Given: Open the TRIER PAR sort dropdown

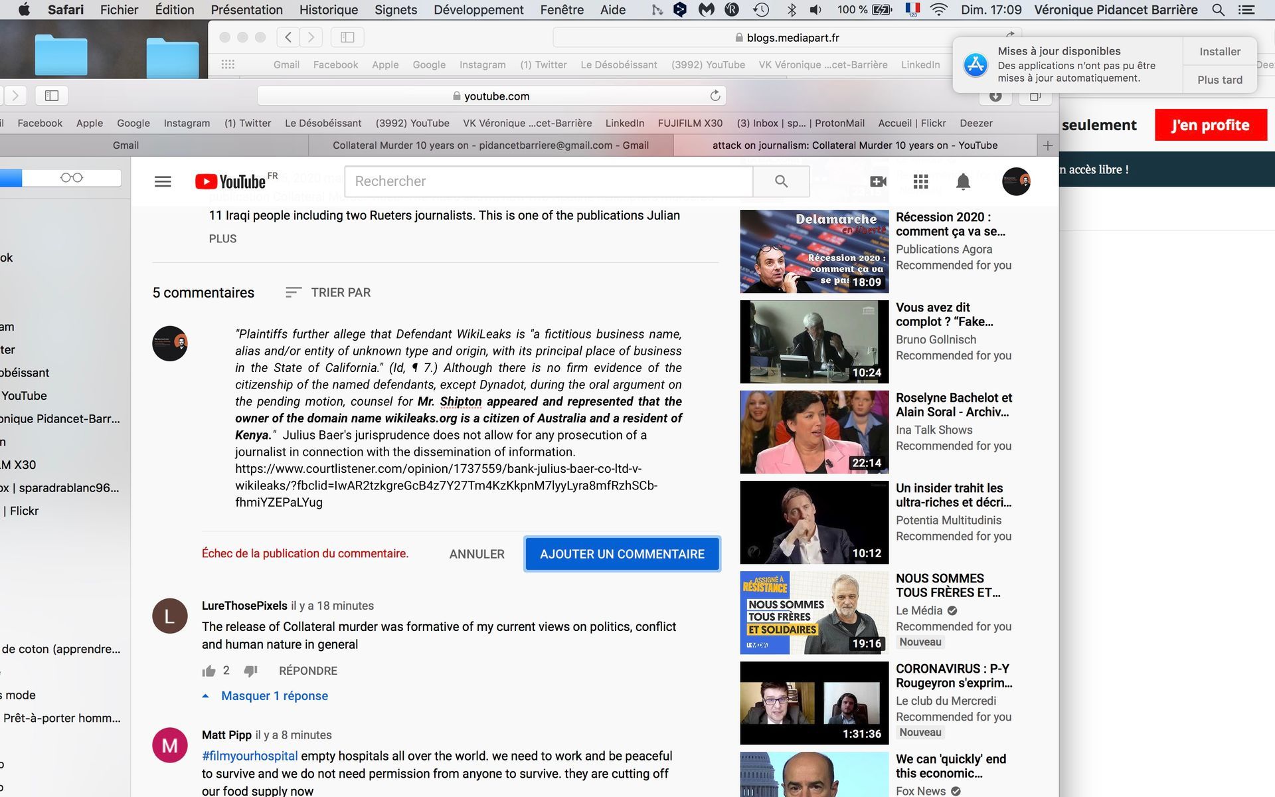Looking at the screenshot, I should (x=329, y=292).
